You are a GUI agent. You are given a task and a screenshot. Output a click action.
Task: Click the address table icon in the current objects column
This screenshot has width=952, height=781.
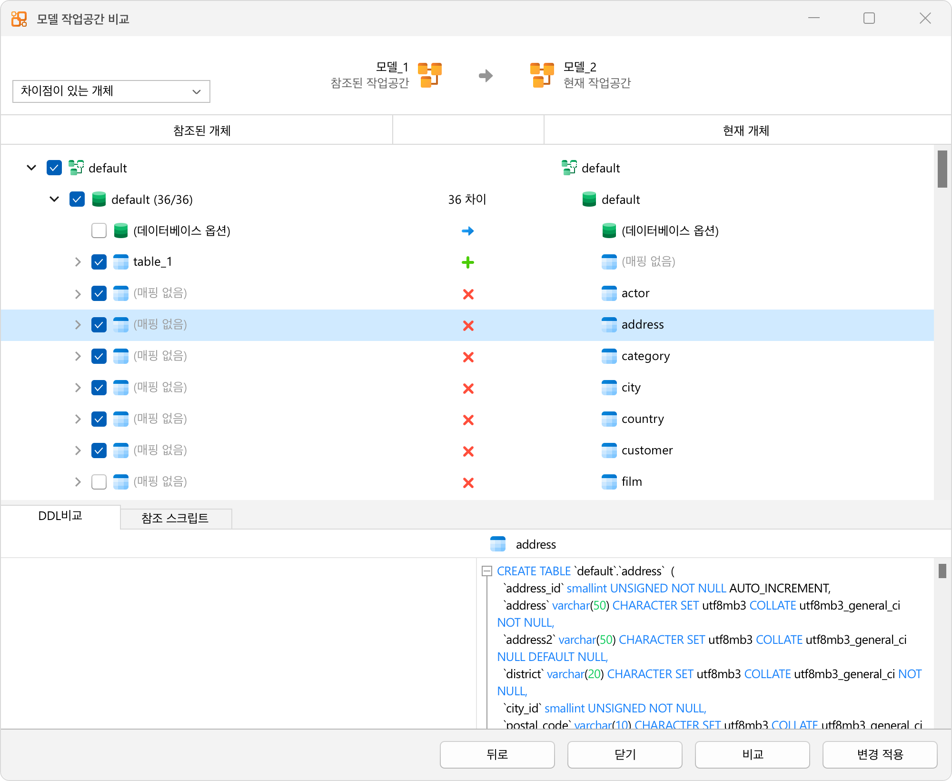[609, 325]
